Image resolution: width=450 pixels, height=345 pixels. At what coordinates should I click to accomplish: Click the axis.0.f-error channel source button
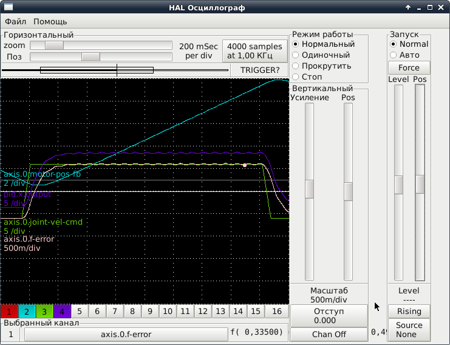(x=126, y=335)
